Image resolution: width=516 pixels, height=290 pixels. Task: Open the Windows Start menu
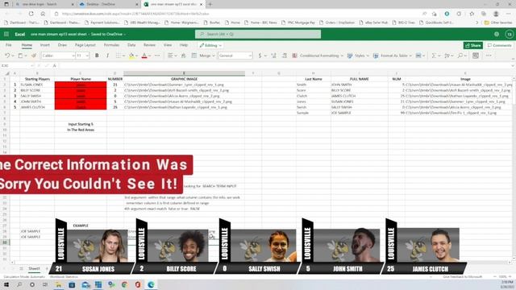click(x=6, y=284)
